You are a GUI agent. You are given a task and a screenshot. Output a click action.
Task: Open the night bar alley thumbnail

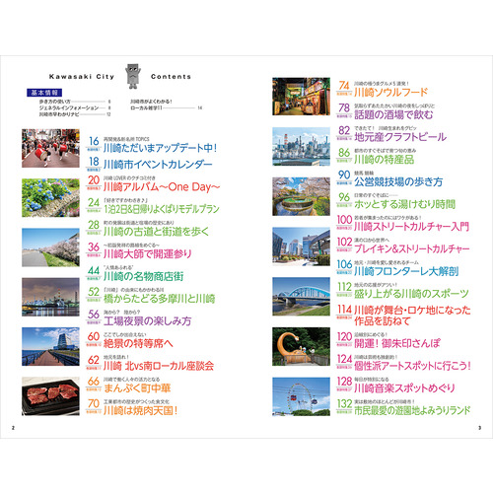(301, 97)
